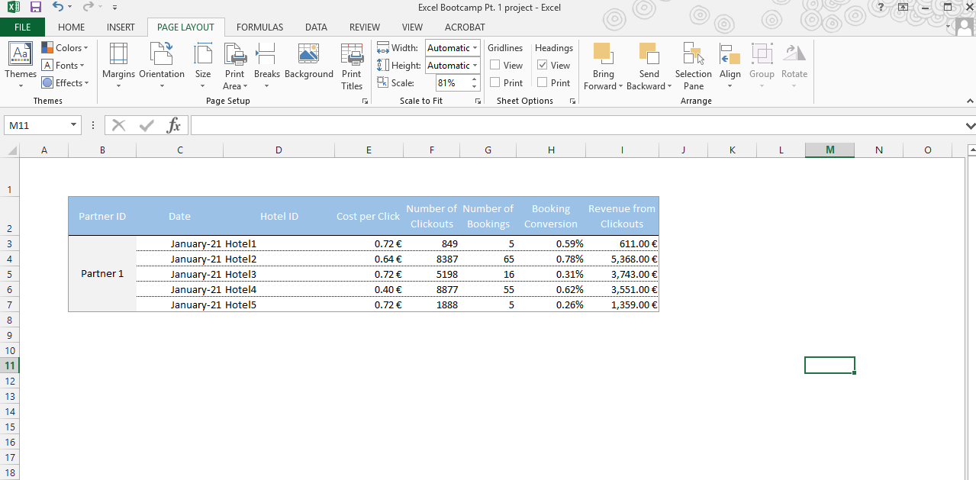Switch to the FORMULAS ribbon tab
The height and width of the screenshot is (480, 976).
point(259,27)
